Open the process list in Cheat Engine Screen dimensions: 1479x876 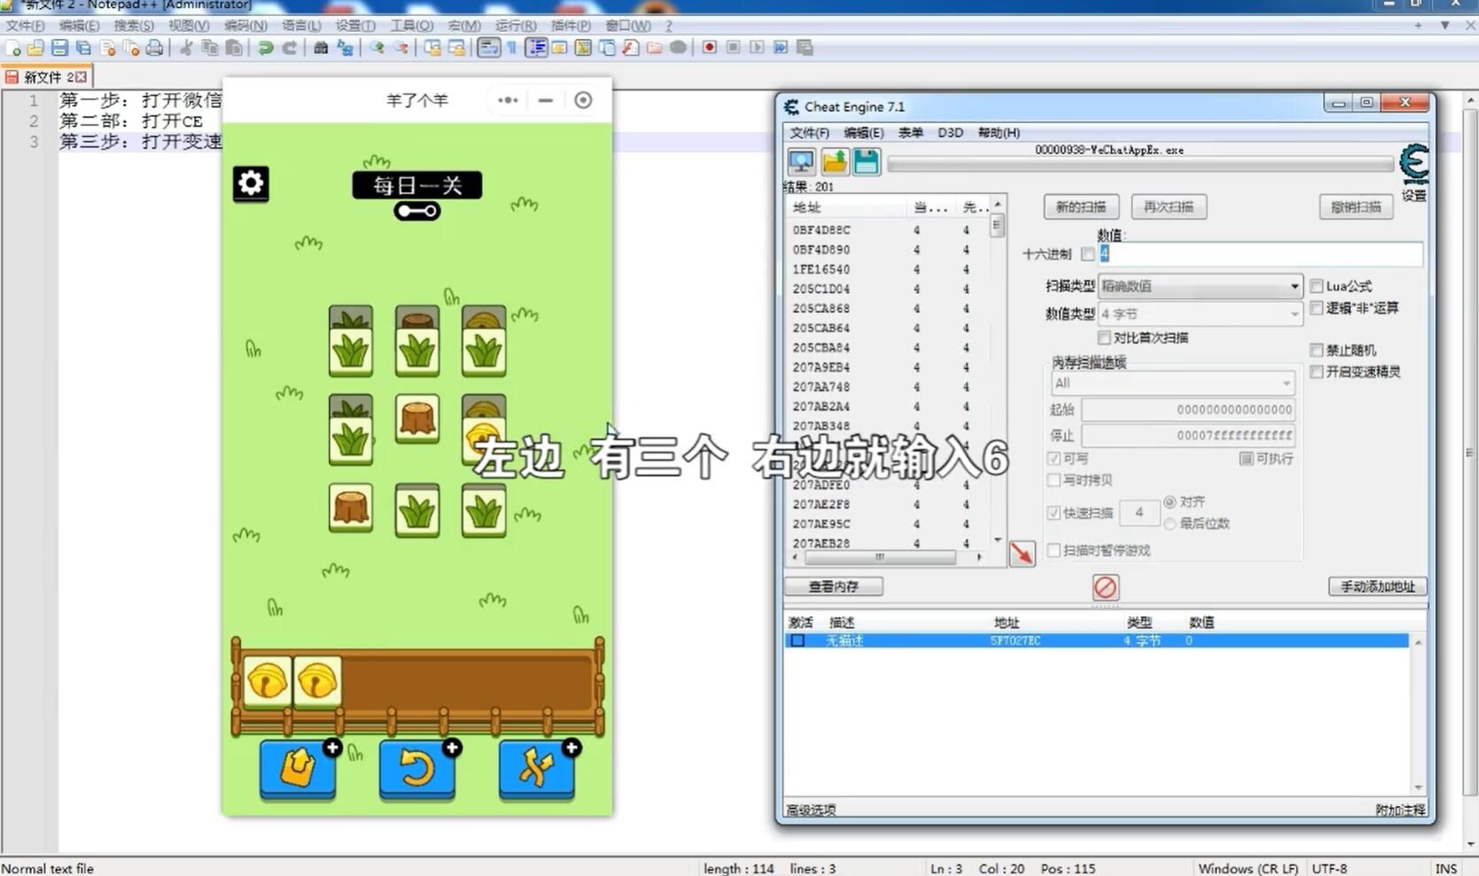tap(801, 161)
